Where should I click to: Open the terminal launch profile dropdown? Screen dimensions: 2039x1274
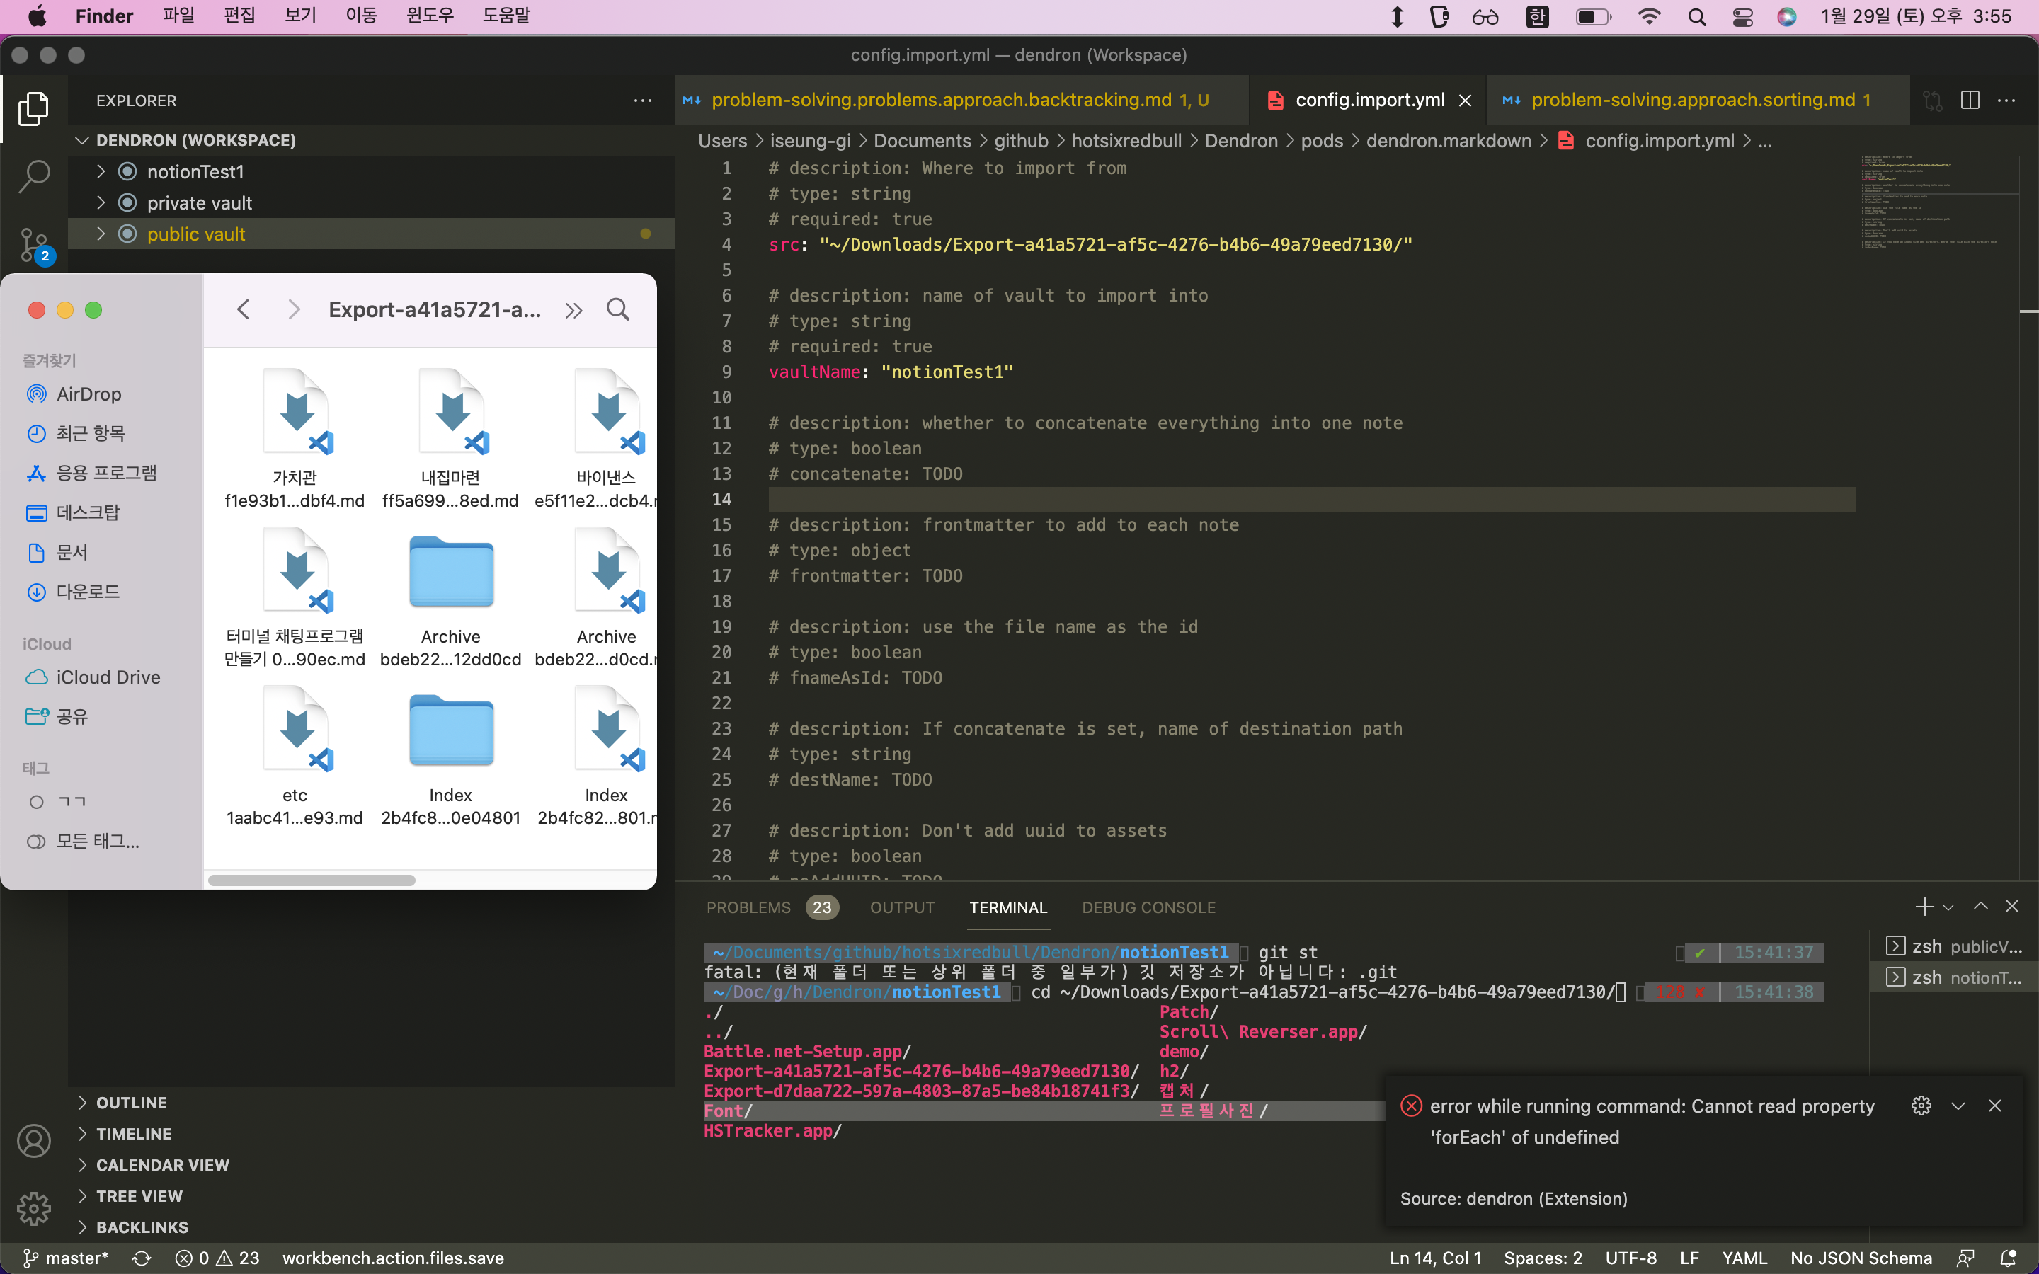click(1948, 907)
